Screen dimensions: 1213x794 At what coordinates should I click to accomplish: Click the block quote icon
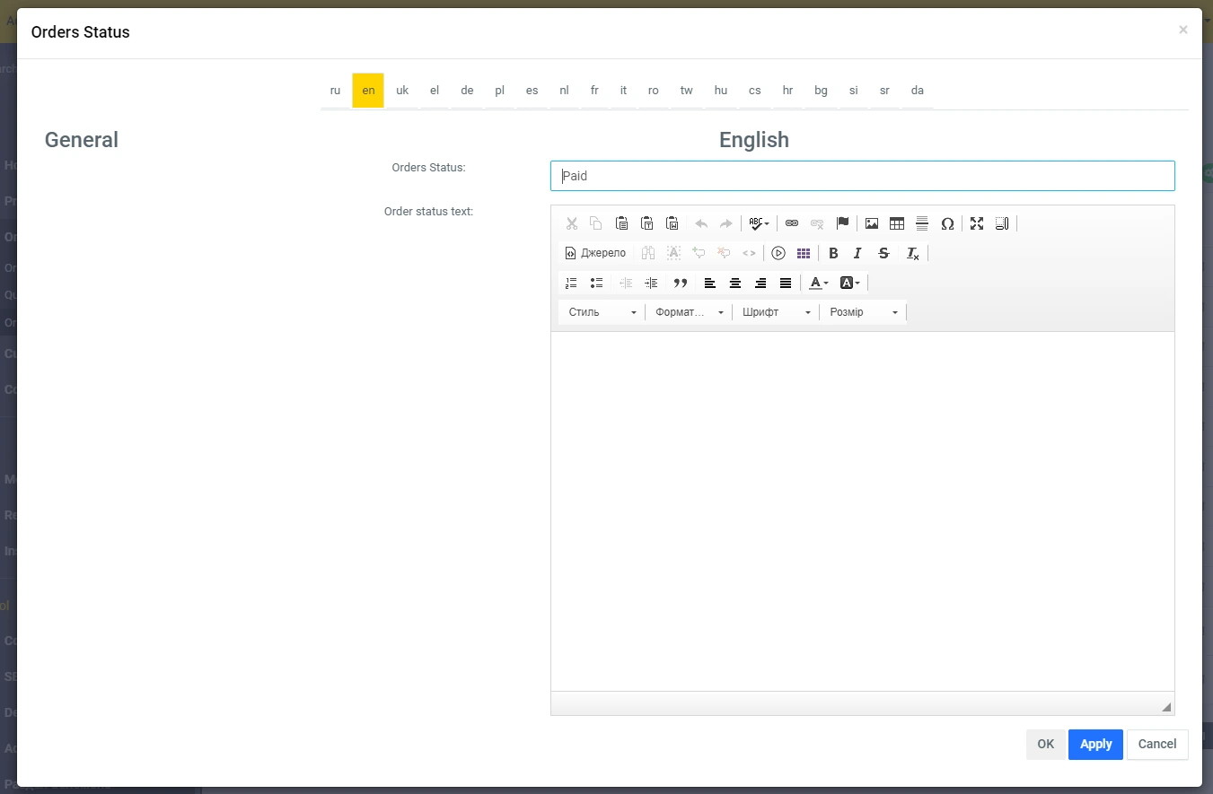[x=680, y=283]
